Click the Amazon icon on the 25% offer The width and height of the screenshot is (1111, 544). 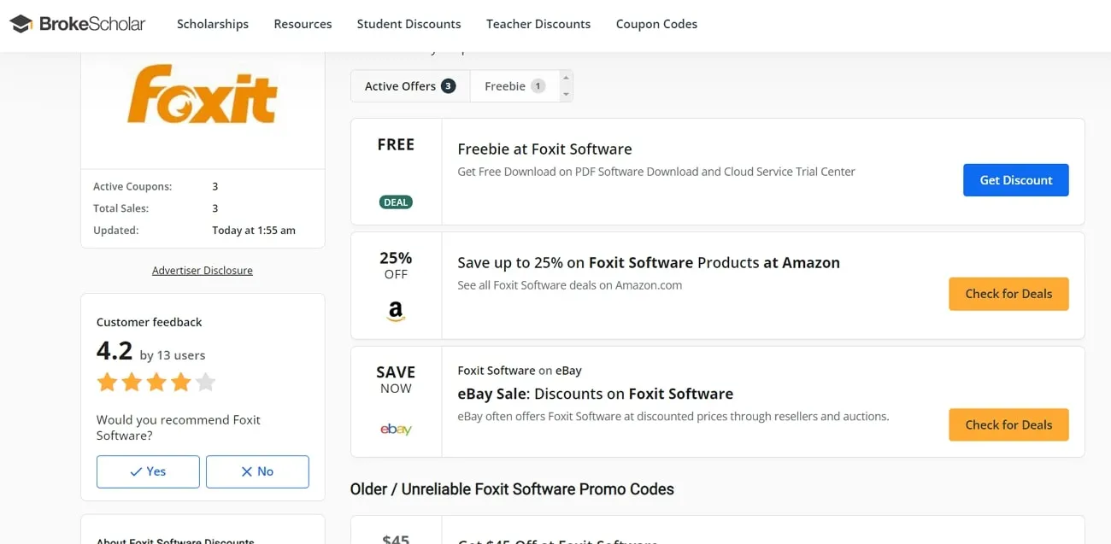[395, 311]
